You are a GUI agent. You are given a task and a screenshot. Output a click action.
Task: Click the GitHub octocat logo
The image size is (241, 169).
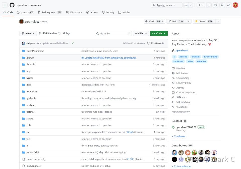coord(12,5)
